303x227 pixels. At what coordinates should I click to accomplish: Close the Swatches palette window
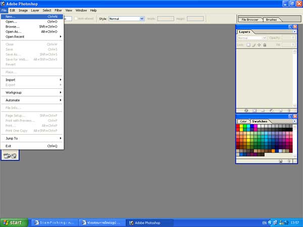click(295, 116)
